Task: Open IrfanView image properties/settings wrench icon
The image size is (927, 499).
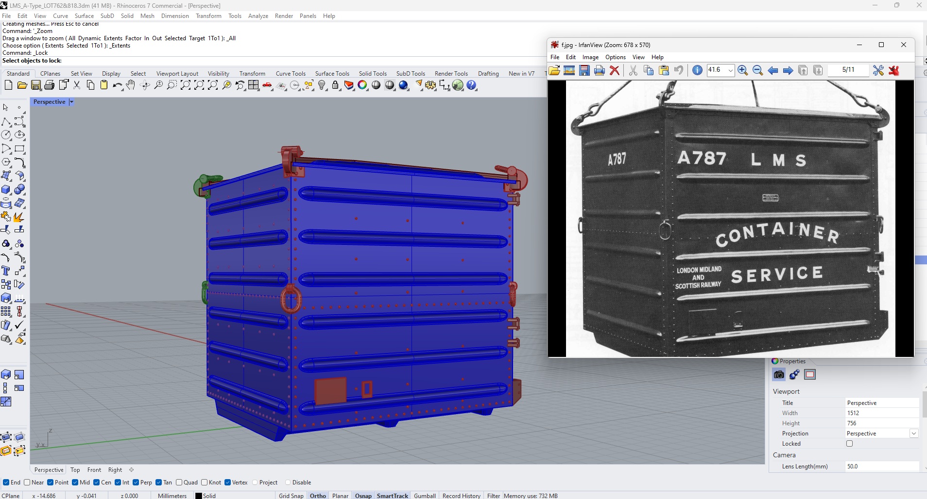Action: (x=878, y=70)
